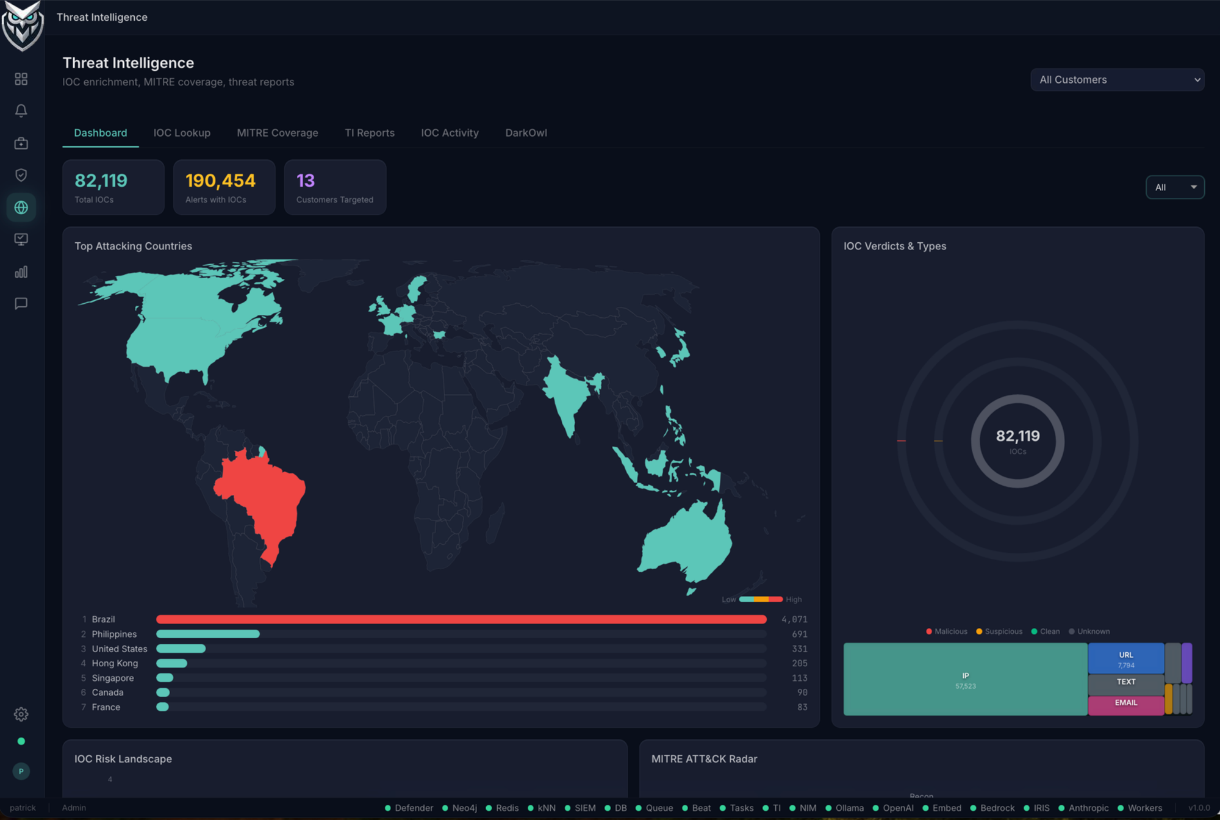Click the Redis status indicator
The width and height of the screenshot is (1220, 820).
[x=502, y=808]
